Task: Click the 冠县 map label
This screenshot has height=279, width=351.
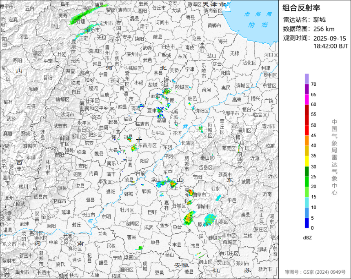Action: coord(128,137)
